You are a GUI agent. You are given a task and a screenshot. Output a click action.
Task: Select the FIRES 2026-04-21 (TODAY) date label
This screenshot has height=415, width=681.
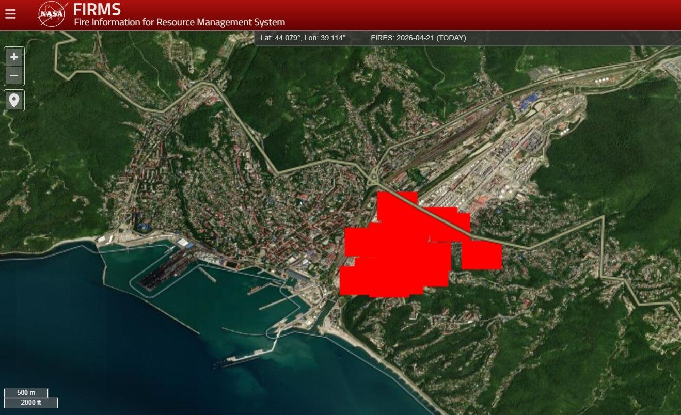click(x=418, y=38)
